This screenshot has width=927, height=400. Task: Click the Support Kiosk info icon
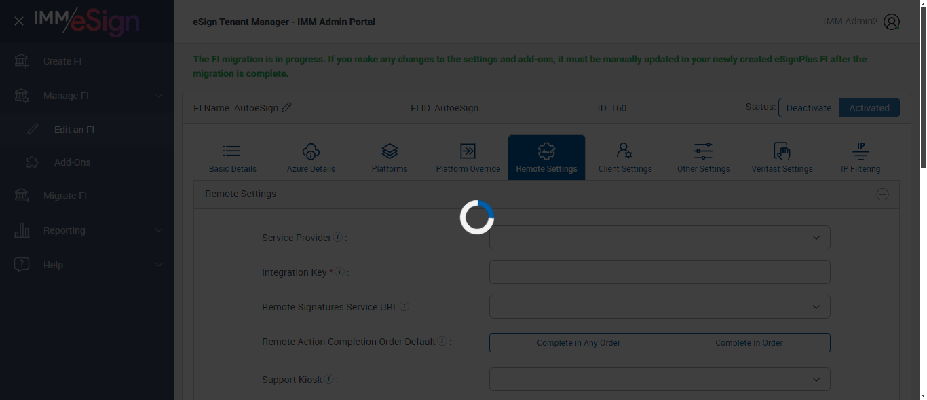click(x=328, y=380)
